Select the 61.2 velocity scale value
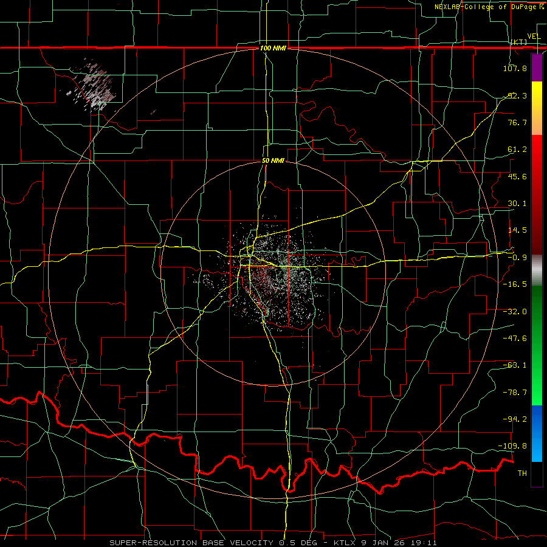The height and width of the screenshot is (547, 547). [517, 150]
